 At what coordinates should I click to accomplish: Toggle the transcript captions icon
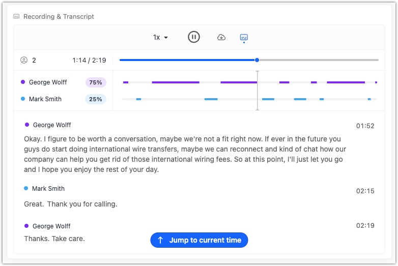click(244, 38)
